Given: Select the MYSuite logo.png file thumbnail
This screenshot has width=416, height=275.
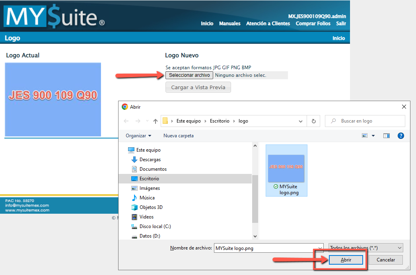Looking at the screenshot, I should coord(286,170).
